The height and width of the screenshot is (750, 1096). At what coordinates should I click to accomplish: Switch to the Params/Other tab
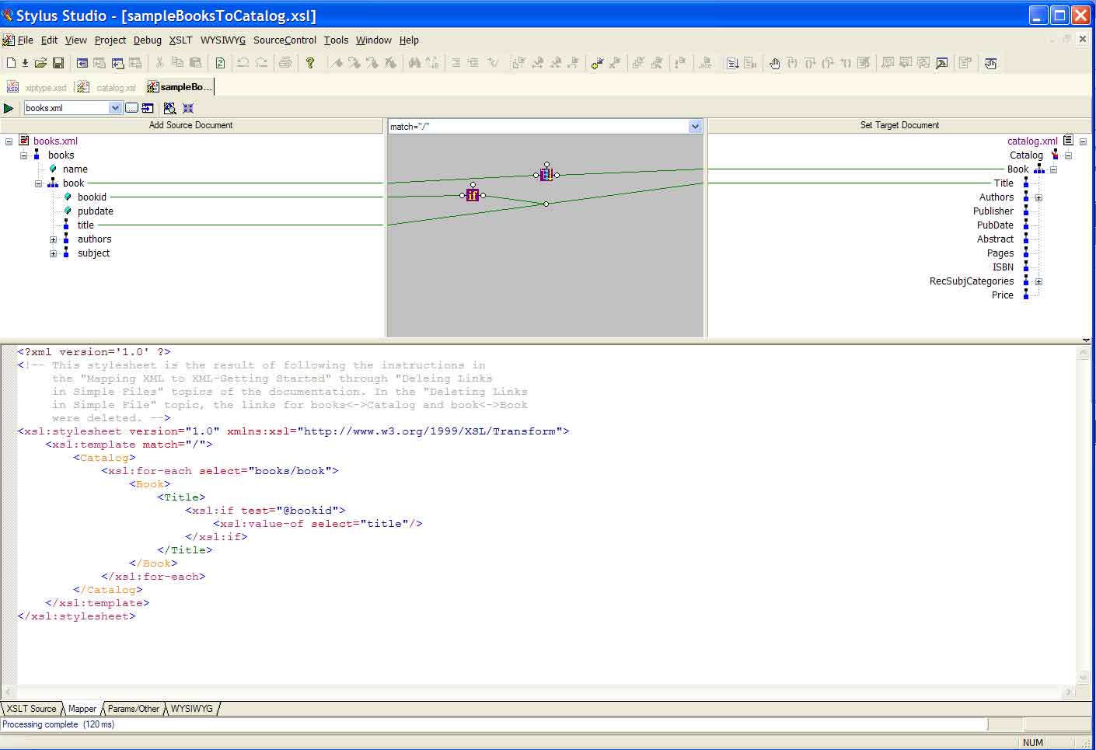pos(133,709)
